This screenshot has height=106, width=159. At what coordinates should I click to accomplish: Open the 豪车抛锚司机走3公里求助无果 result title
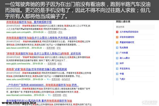click(x=39, y=101)
